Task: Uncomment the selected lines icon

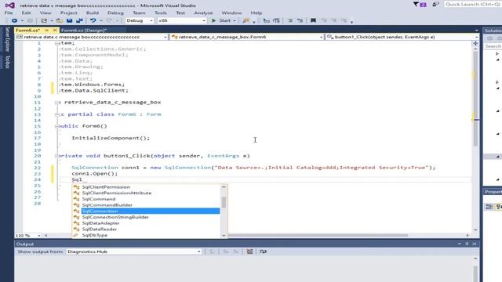Action: (x=300, y=20)
